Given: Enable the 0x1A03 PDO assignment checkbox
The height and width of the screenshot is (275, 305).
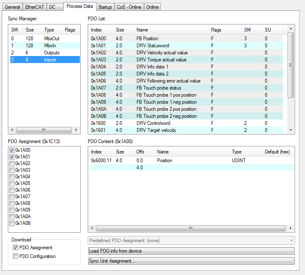Looking at the screenshot, I should pos(12,170).
